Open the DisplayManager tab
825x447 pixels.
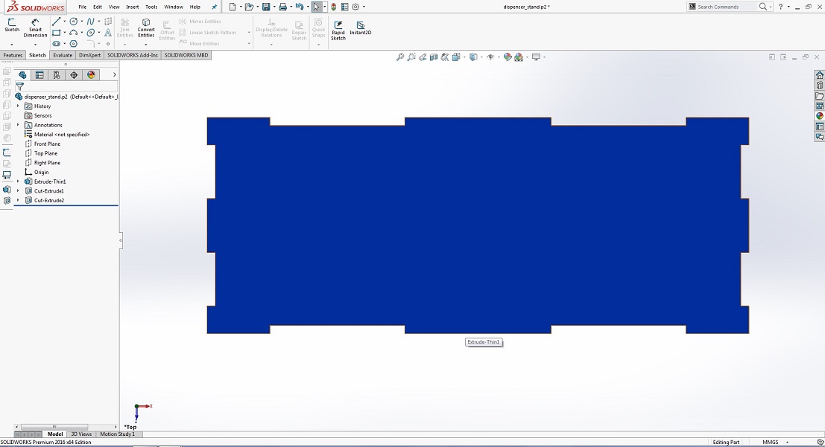[91, 75]
